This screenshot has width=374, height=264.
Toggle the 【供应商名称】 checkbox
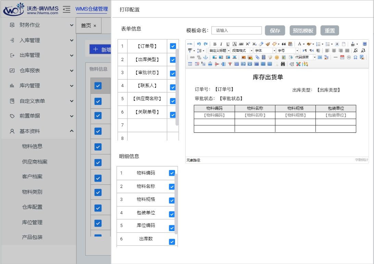[x=173, y=101]
